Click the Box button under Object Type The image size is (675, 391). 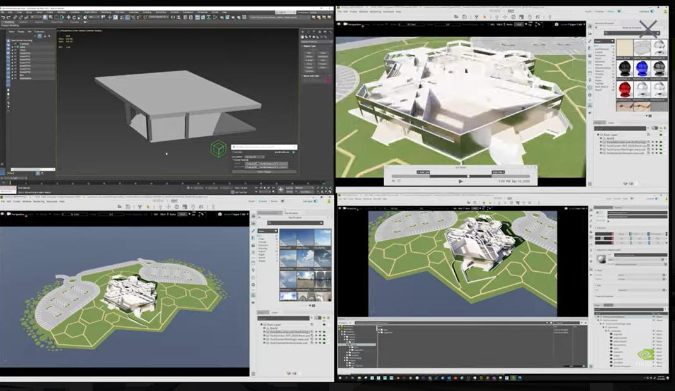coord(309,53)
